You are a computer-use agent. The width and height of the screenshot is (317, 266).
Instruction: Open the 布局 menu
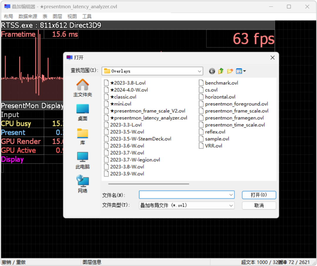8,16
